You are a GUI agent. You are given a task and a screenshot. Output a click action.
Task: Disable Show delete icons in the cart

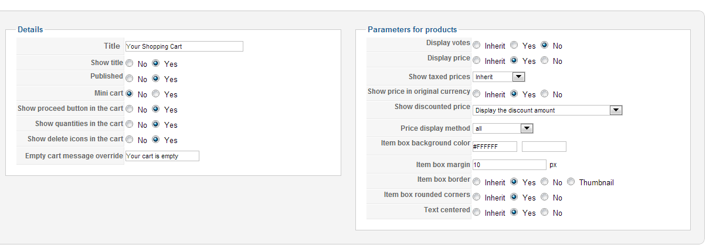[130, 140]
